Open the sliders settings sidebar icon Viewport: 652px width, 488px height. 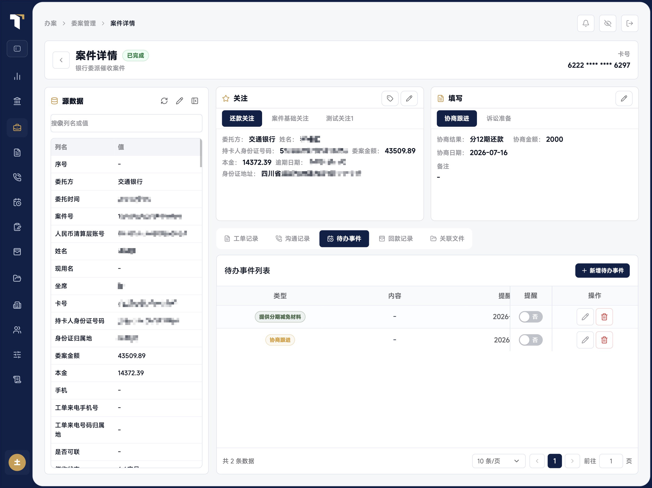tap(17, 355)
